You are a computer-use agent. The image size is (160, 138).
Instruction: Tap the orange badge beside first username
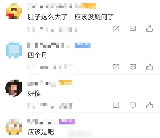click(89, 6)
